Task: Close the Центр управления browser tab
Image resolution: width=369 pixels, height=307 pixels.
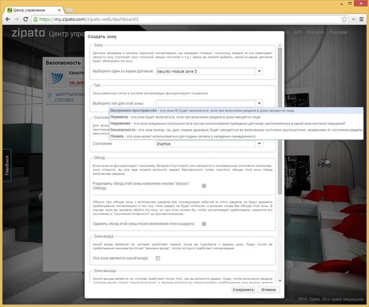Action: point(59,10)
